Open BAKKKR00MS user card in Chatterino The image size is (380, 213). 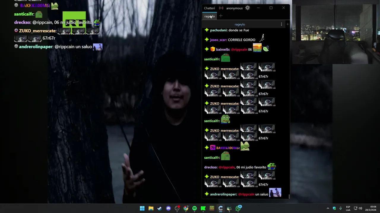(x=228, y=148)
